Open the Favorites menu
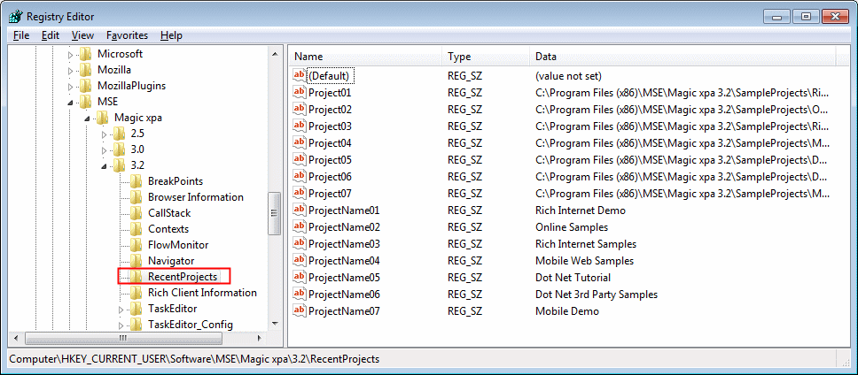858x375 pixels. 127,35
